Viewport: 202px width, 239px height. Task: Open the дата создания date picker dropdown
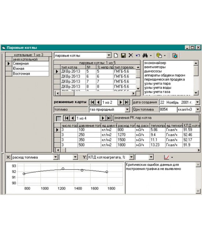(x=198, y=102)
